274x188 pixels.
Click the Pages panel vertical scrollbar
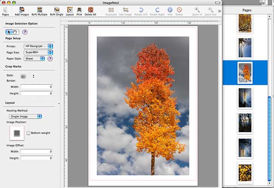pyautogui.click(x=269, y=99)
